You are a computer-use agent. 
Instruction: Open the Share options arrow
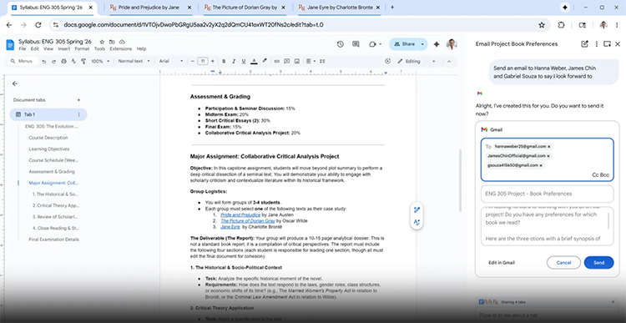click(422, 44)
